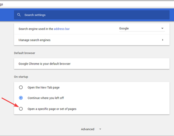Select the Open the New Tab page radio button

pyautogui.click(x=21, y=87)
